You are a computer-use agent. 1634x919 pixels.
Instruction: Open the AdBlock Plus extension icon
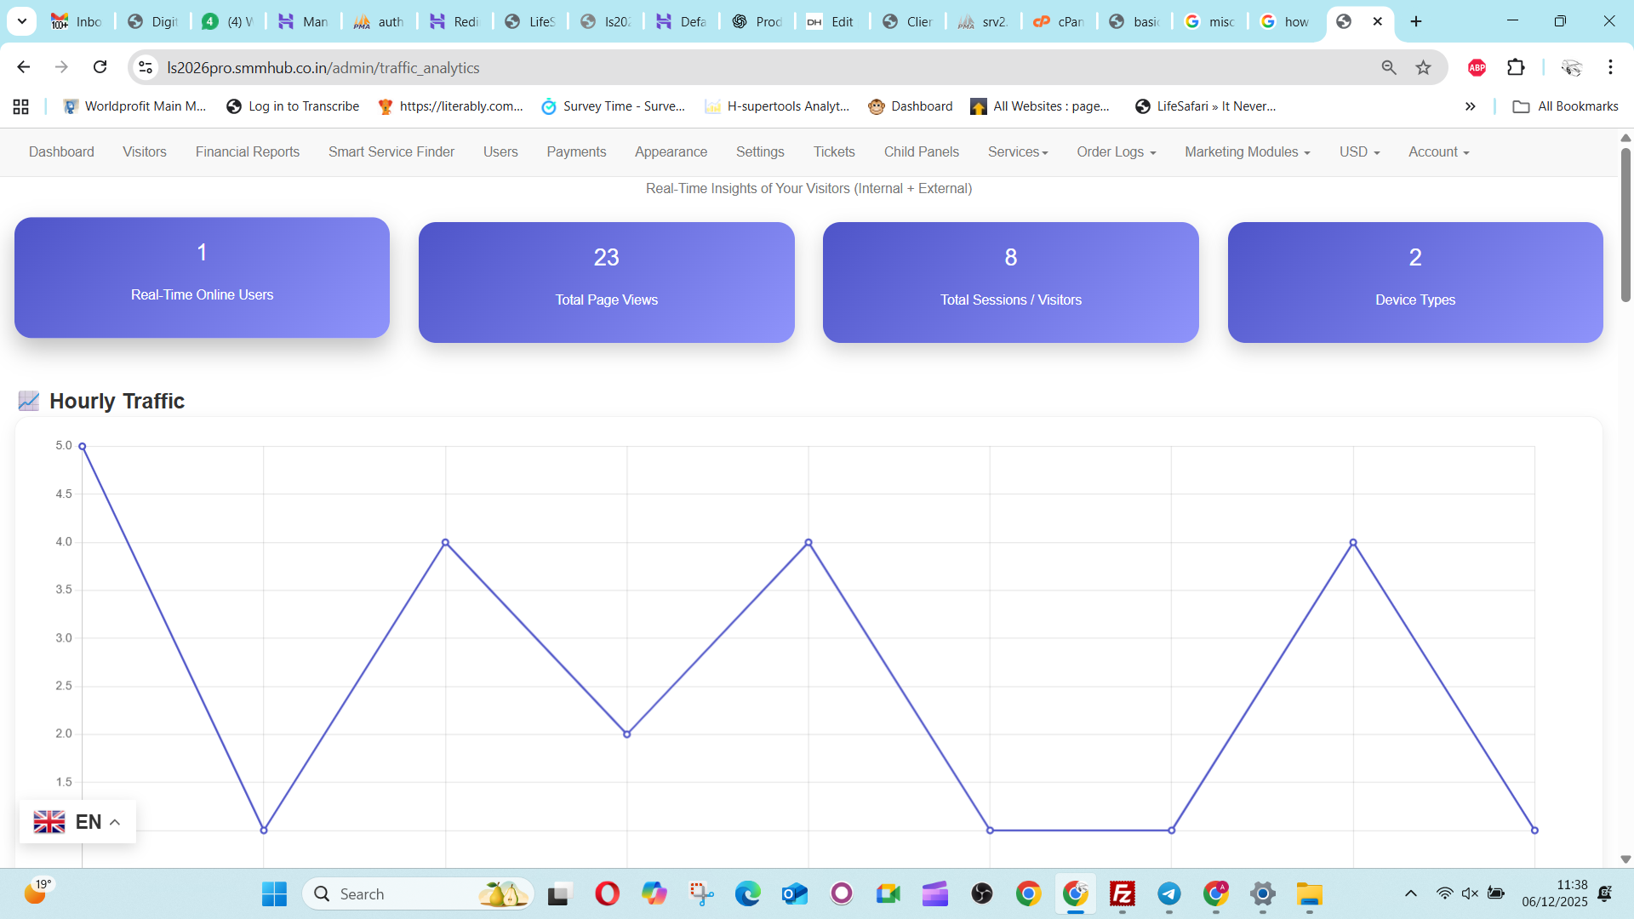1477,67
